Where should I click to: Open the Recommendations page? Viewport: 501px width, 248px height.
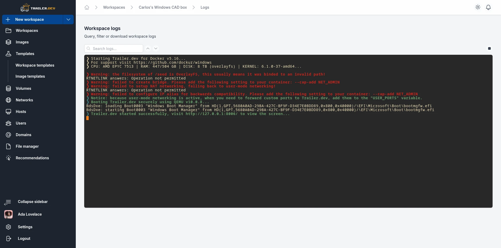click(38, 158)
